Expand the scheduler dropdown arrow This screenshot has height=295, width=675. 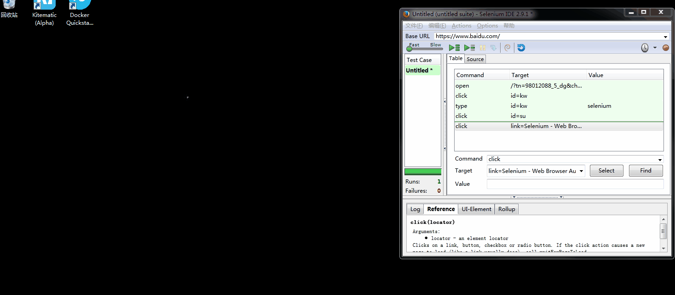pyautogui.click(x=655, y=48)
